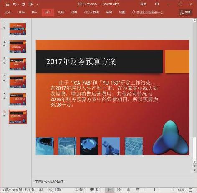Click ribbon display options icon
Image resolution: width=197 pixels, height=193 pixels.
(157, 4)
